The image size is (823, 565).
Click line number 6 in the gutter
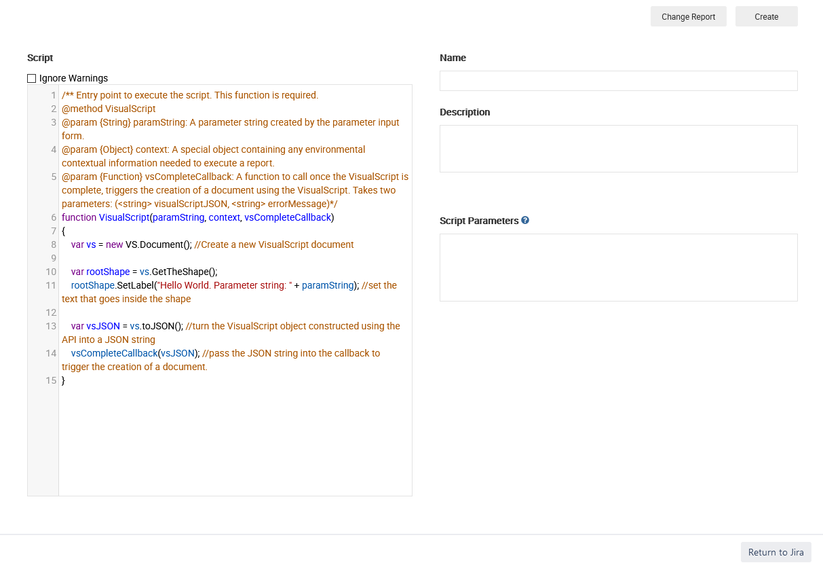(x=53, y=217)
